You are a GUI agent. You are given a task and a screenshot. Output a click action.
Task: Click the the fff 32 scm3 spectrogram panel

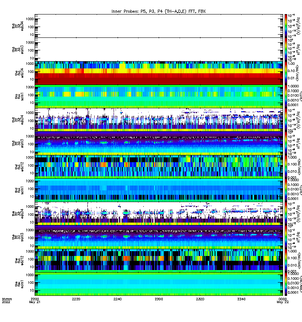pos(159,237)
